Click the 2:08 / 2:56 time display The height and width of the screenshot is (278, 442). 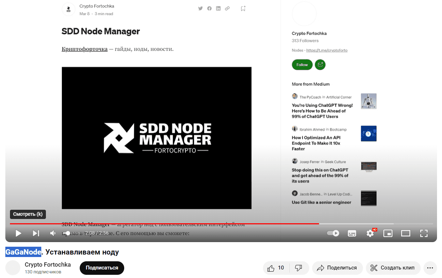pyautogui.click(x=97, y=233)
